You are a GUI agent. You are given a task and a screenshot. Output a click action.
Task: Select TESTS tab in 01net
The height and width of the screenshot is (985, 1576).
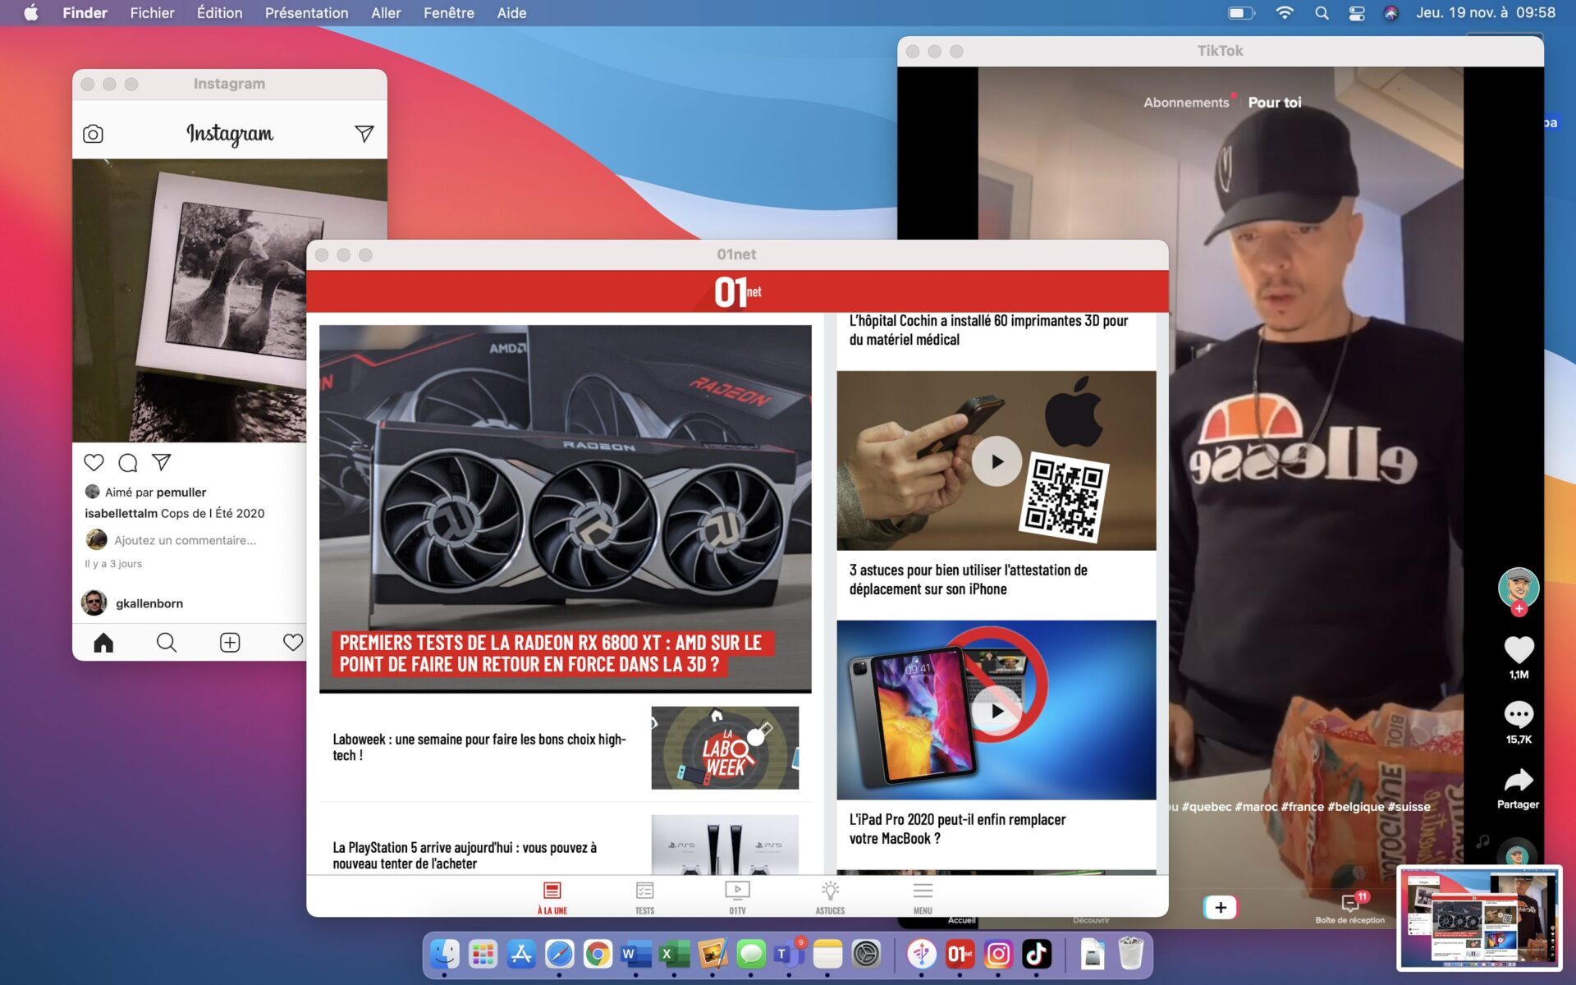[645, 898]
